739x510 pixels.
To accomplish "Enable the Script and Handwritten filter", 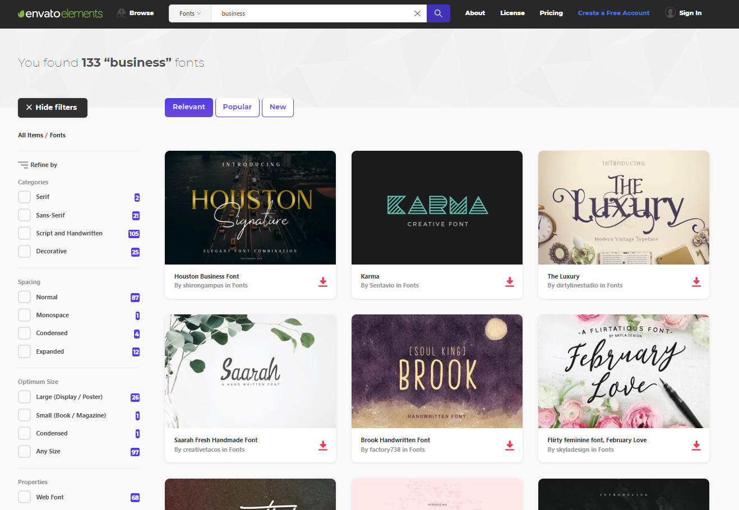I will 24,233.
